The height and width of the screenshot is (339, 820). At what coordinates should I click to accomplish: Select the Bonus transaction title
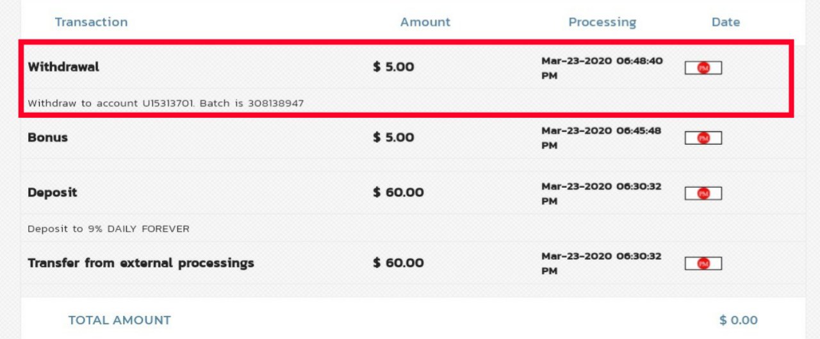tap(47, 137)
